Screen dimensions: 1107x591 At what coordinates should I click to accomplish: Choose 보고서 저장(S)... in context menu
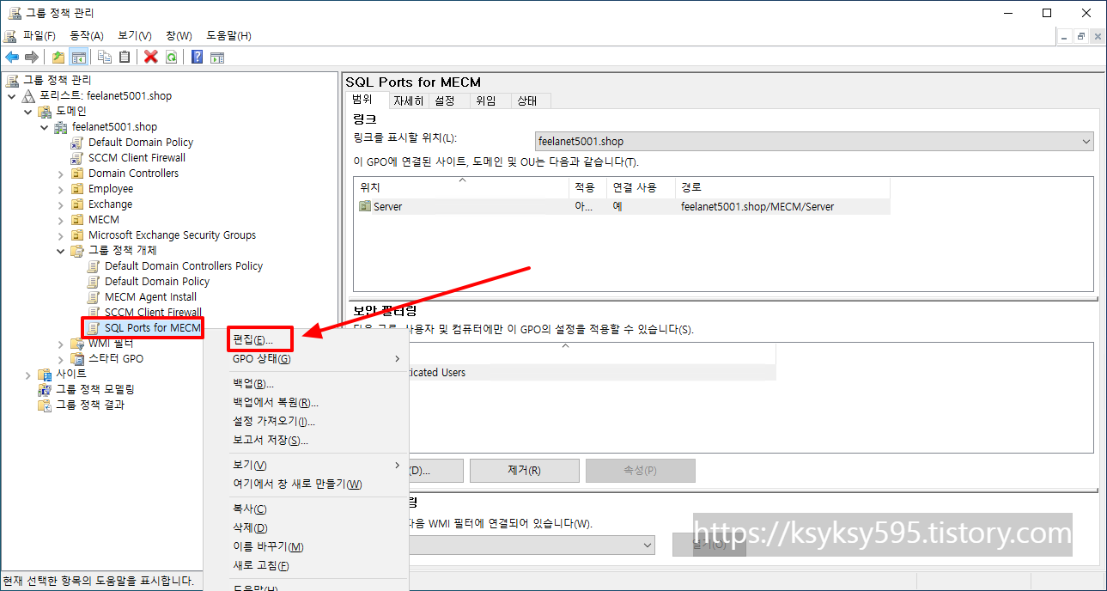click(x=306, y=440)
